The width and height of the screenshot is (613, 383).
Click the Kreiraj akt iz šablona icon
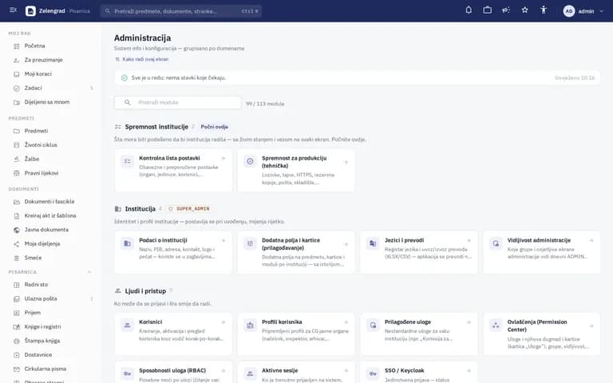pos(17,215)
